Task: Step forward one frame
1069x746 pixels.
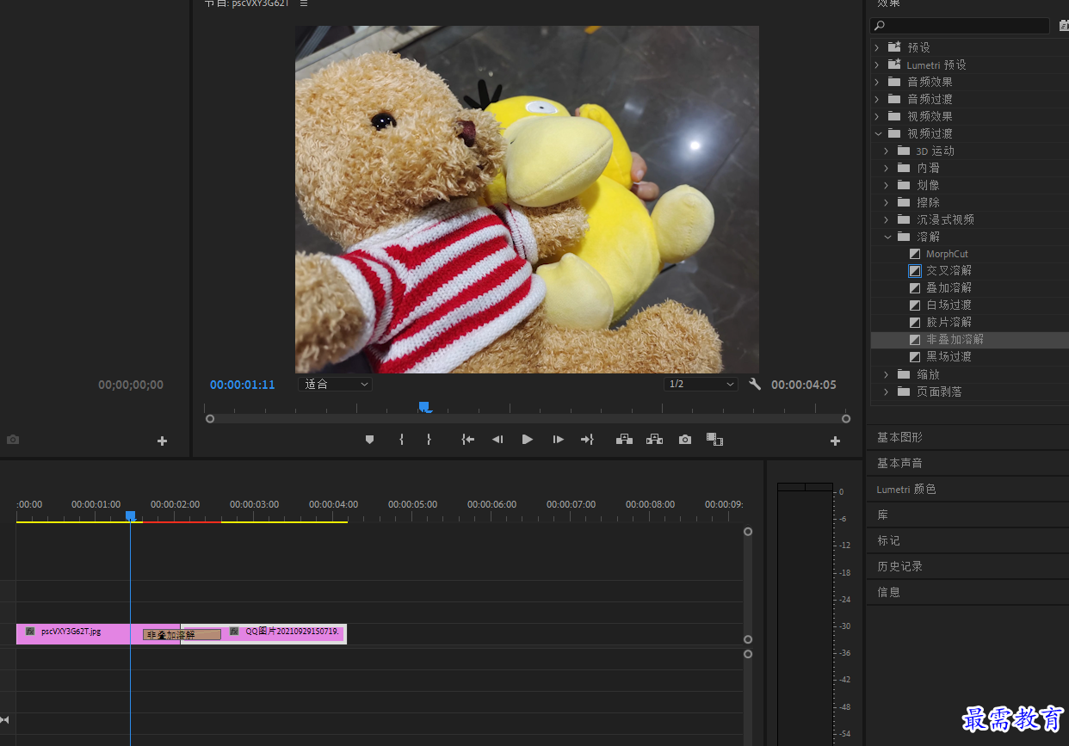Action: 558,440
